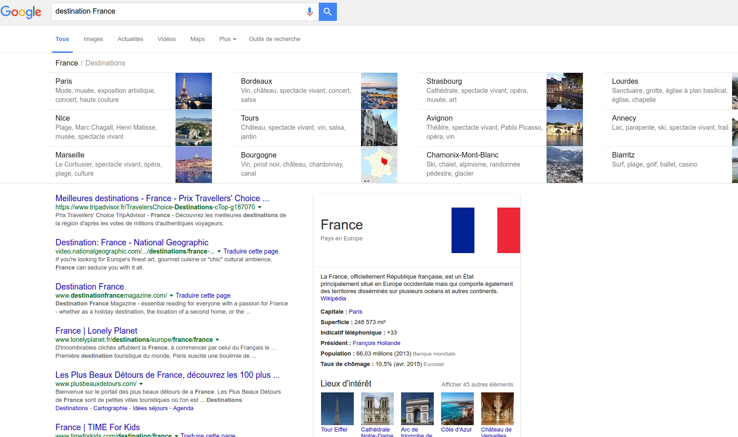Open the François Hollande link
The height and width of the screenshot is (437, 738).
click(377, 343)
